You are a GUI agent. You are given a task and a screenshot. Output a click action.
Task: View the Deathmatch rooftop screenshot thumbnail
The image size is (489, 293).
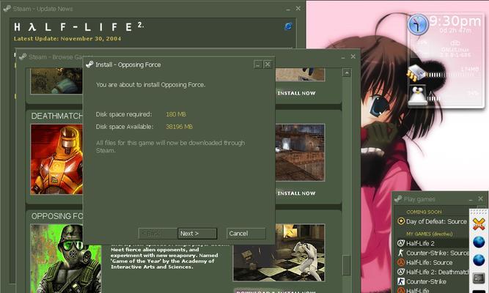[x=300, y=152]
